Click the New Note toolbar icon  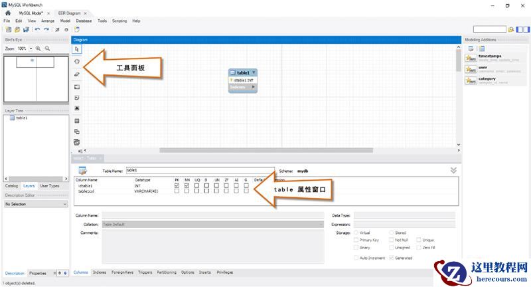pos(77,29)
